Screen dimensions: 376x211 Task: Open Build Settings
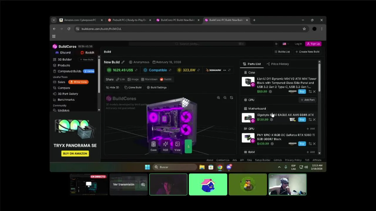[x=157, y=87]
